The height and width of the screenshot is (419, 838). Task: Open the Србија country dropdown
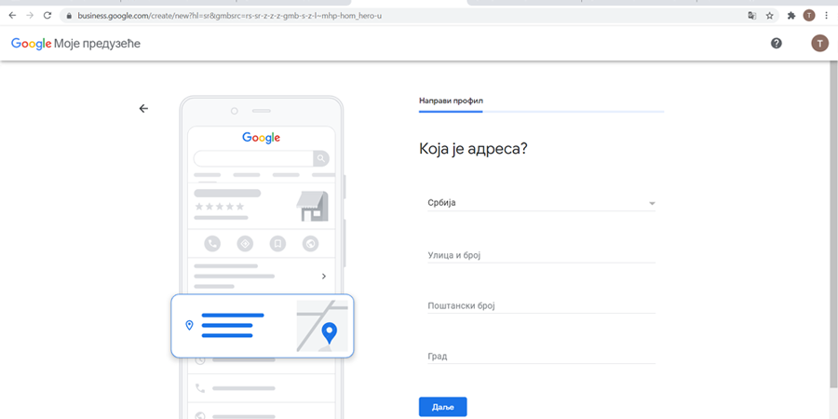[541, 203]
